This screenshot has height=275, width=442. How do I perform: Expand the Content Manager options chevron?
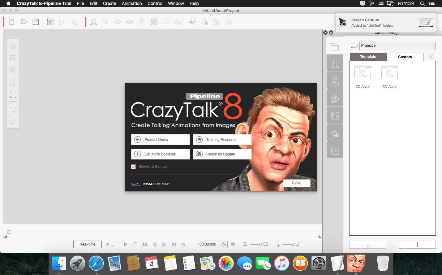tap(432, 56)
